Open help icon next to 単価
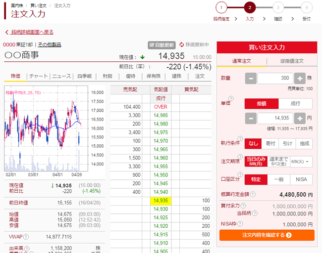322x253 pixels. click(231, 99)
